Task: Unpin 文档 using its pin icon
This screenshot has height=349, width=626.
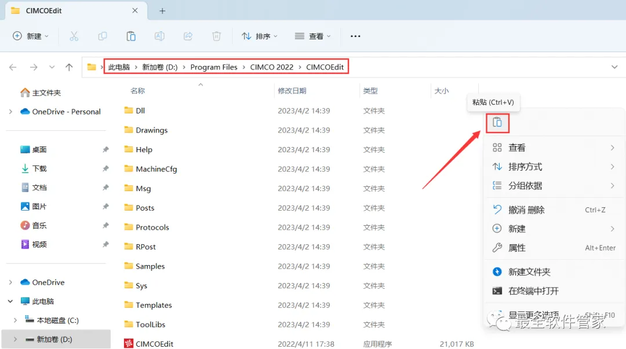Action: tap(105, 188)
